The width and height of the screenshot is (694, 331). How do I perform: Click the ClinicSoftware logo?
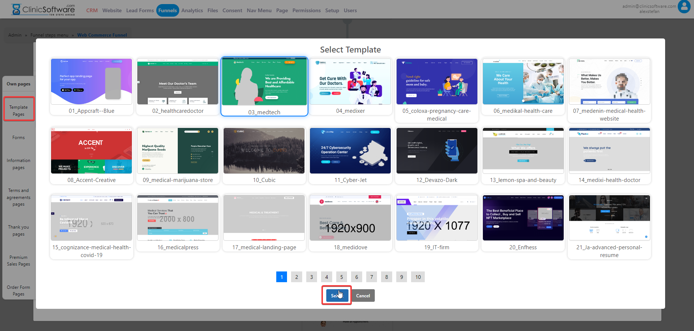point(43,9)
